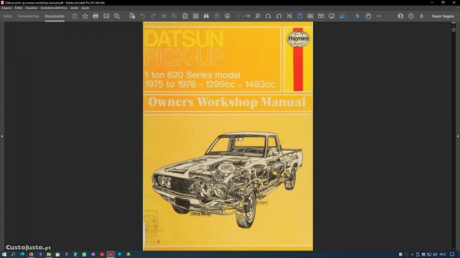Enable the hand pan tool

(368, 16)
